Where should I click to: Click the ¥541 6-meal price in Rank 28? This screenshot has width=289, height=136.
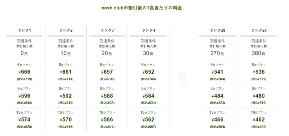pos(217,72)
